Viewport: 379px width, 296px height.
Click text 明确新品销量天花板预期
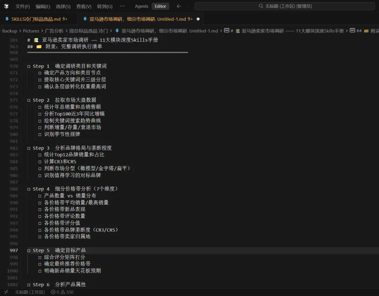[x=72, y=271]
